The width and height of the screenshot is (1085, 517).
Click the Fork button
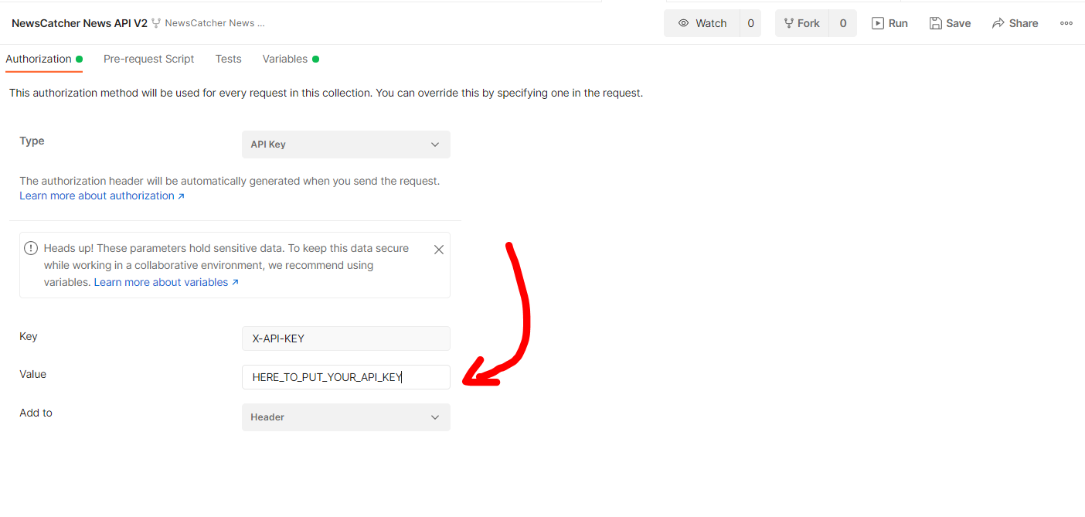coord(801,23)
